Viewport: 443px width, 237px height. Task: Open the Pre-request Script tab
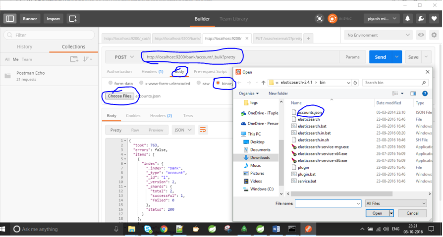click(210, 72)
